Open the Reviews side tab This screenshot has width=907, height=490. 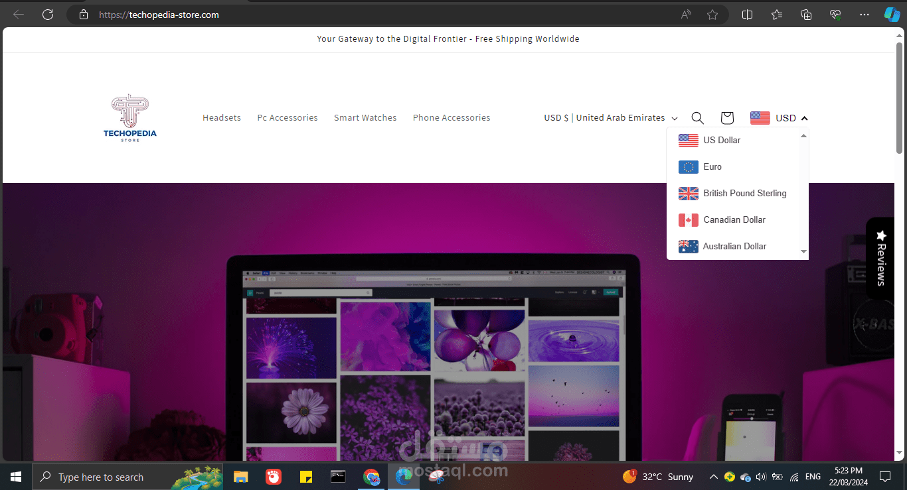coord(880,258)
